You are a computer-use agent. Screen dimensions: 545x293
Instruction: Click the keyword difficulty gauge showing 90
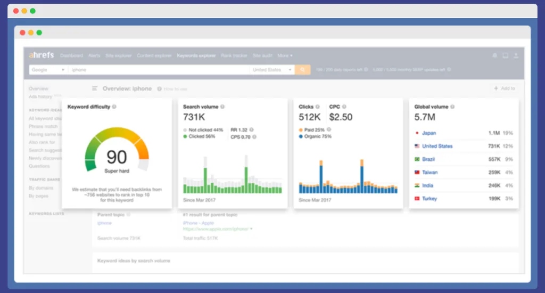[117, 154]
